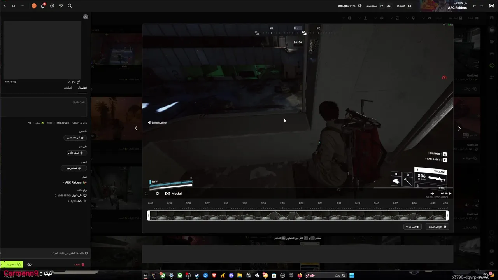Screen dimensions: 498x280
Task: Go to previous clip arrow
Action: 136,128
